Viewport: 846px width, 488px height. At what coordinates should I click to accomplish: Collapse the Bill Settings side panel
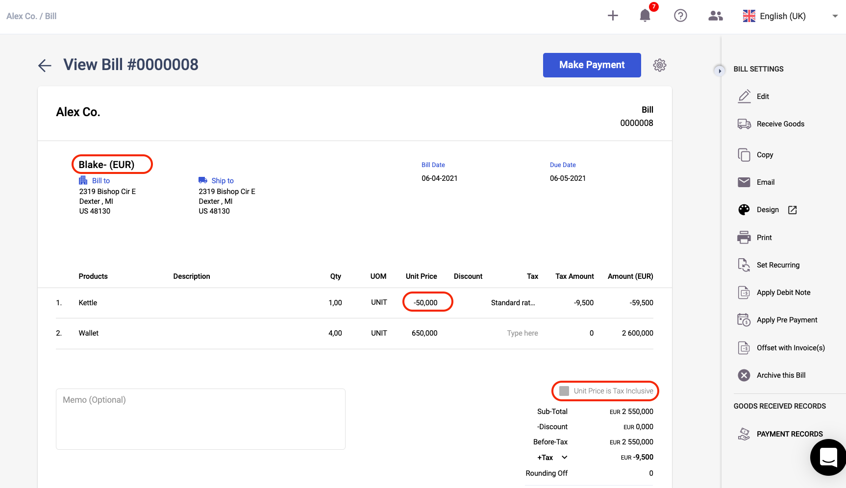719,71
